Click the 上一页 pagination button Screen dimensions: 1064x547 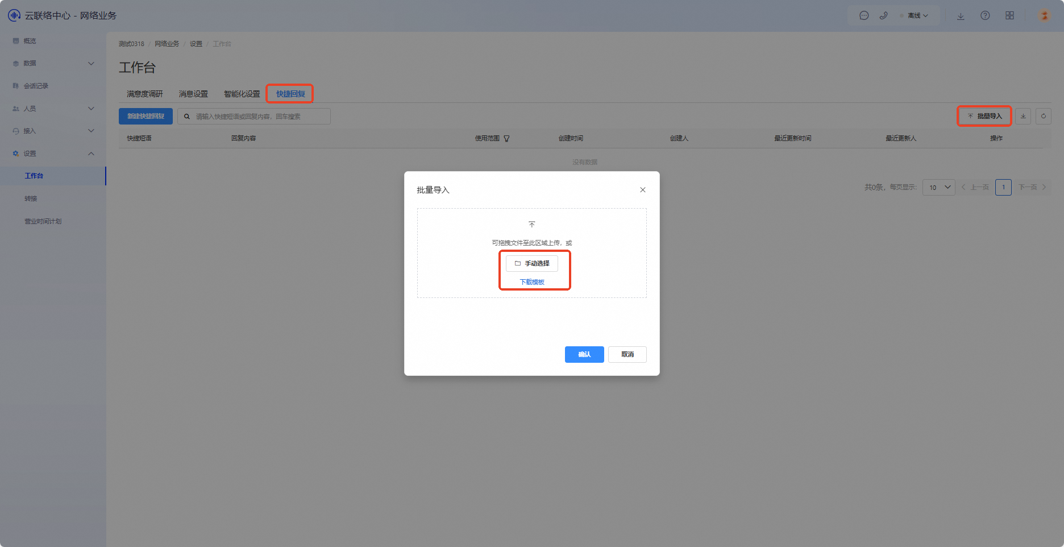pyautogui.click(x=975, y=187)
